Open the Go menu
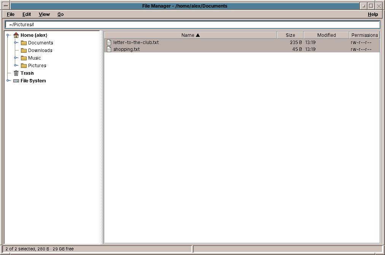Viewport: 385px width, 255px height. coord(60,14)
